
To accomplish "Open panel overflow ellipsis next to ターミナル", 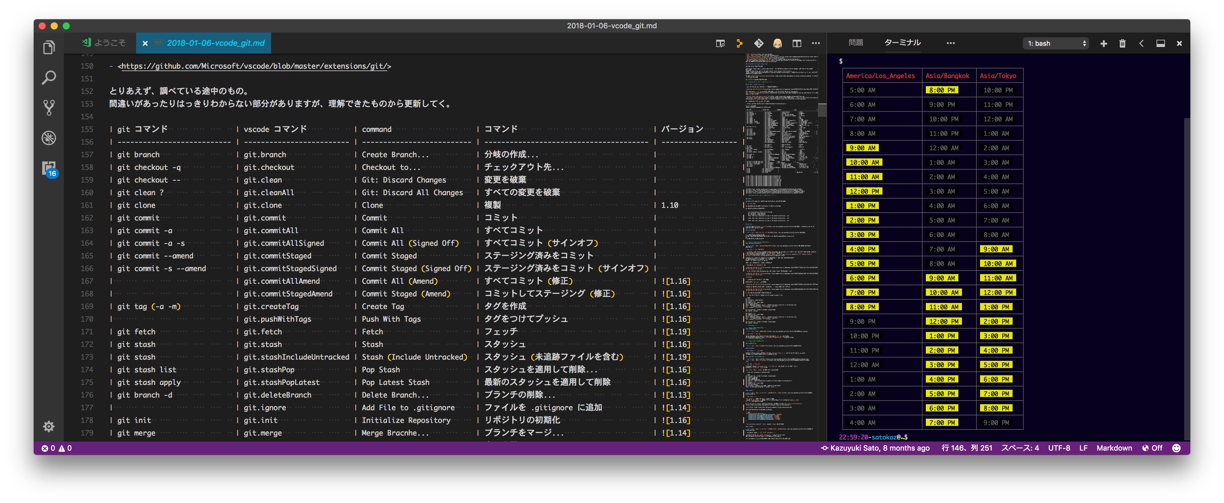I will point(950,43).
